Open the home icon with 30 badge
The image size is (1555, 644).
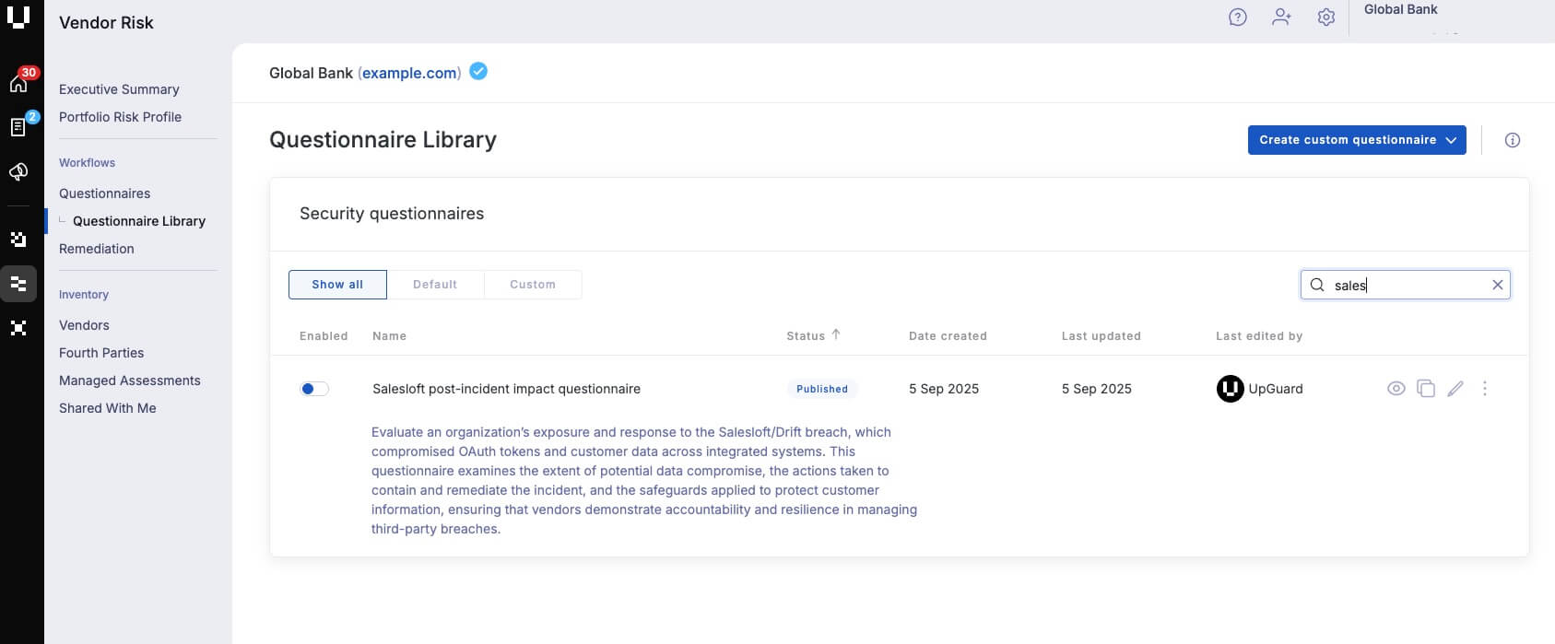point(19,83)
